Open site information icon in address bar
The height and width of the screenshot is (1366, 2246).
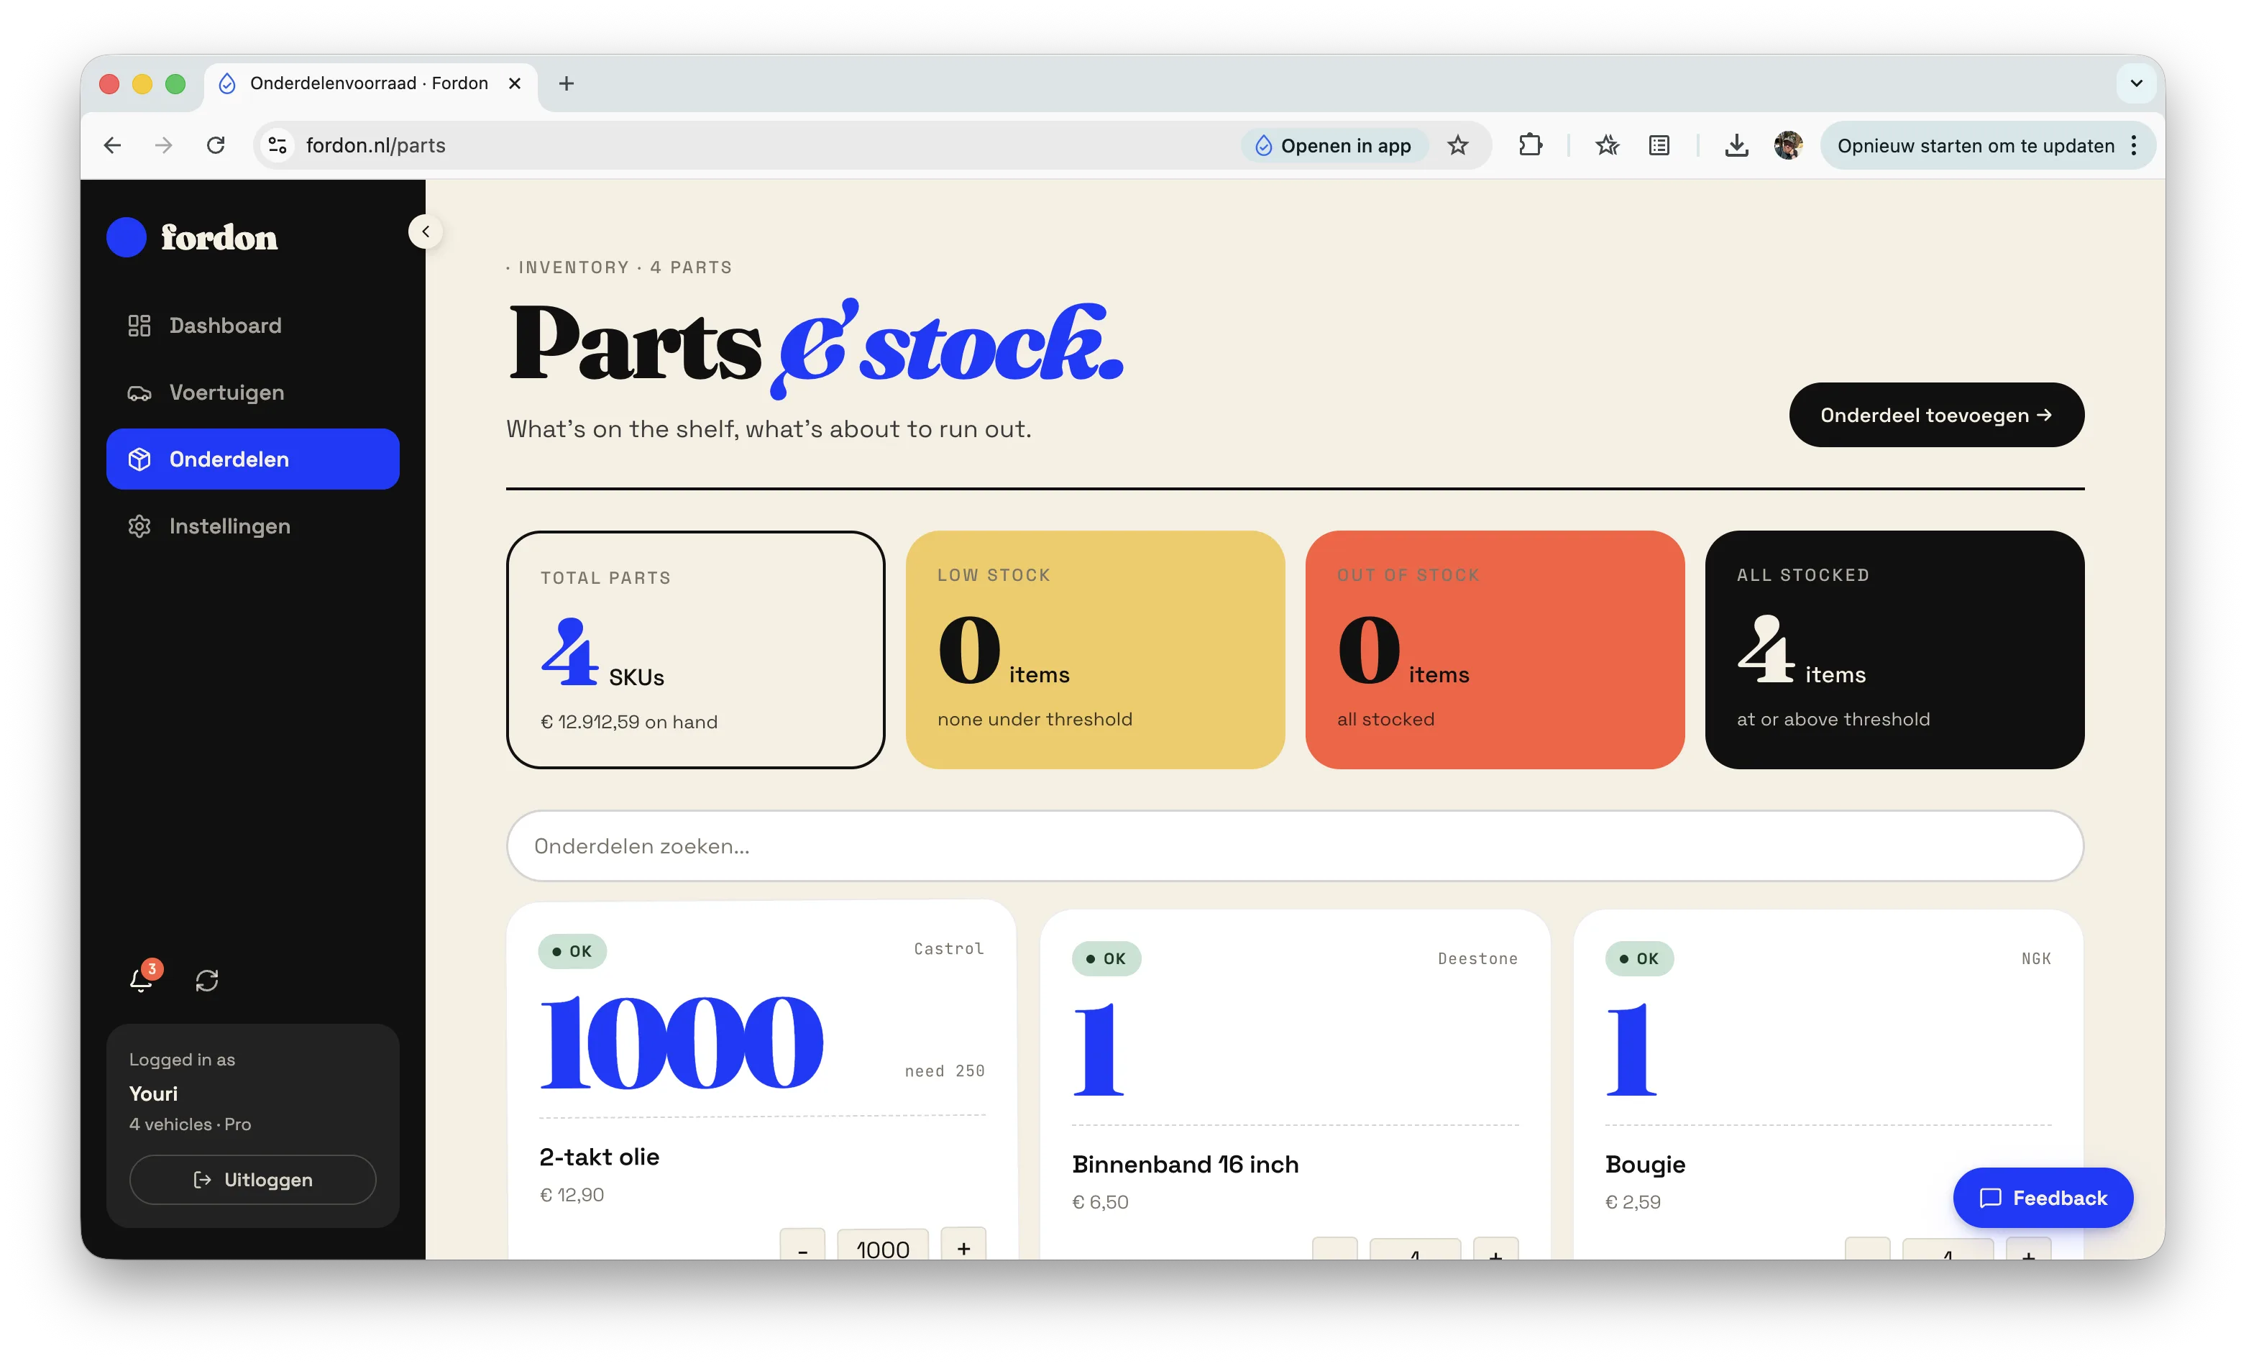click(x=278, y=145)
